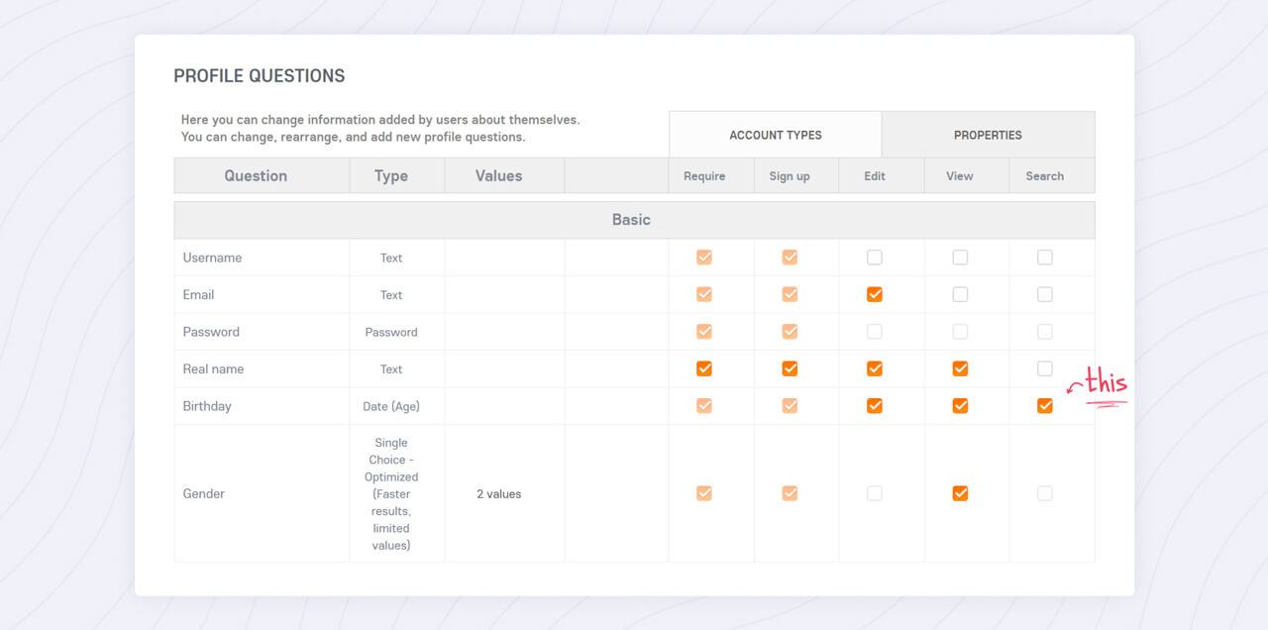Toggle Search for the Email question
Image resolution: width=1268 pixels, height=630 pixels.
coord(1045,294)
